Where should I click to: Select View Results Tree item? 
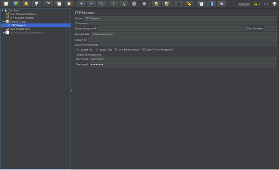point(20,29)
